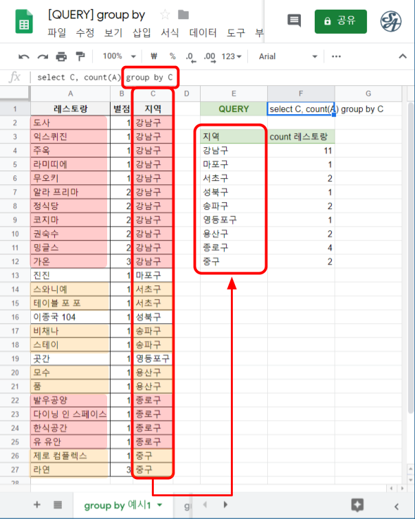Open the Explore button
415x519 pixels.
(x=357, y=505)
